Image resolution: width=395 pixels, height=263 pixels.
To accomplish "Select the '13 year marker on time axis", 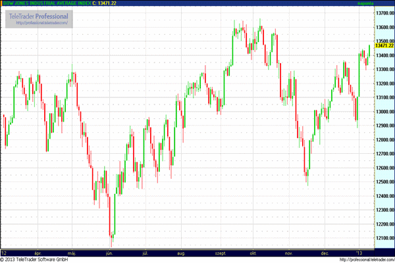I will [x=359, y=252].
